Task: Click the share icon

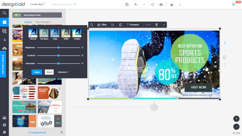Action: (x=153, y=5)
